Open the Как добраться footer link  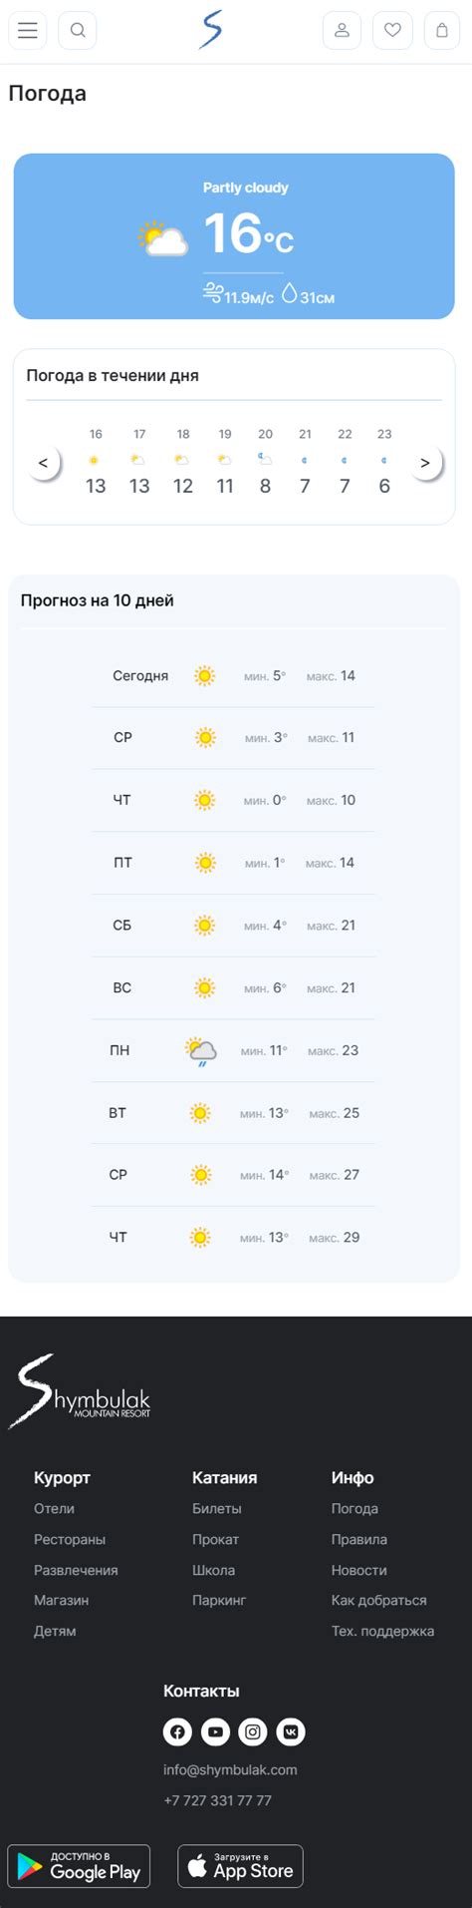point(378,1600)
